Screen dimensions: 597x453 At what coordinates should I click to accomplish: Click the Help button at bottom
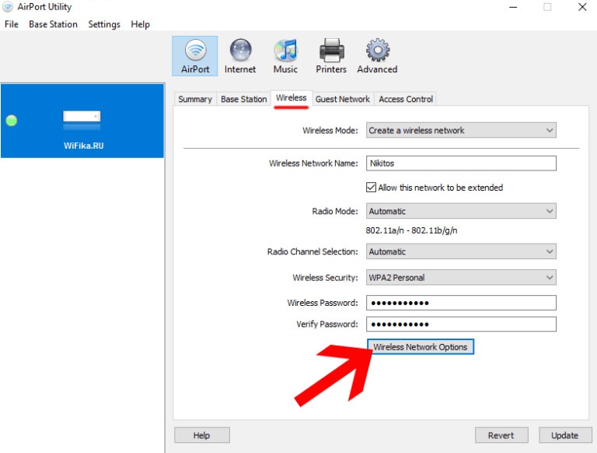[202, 435]
